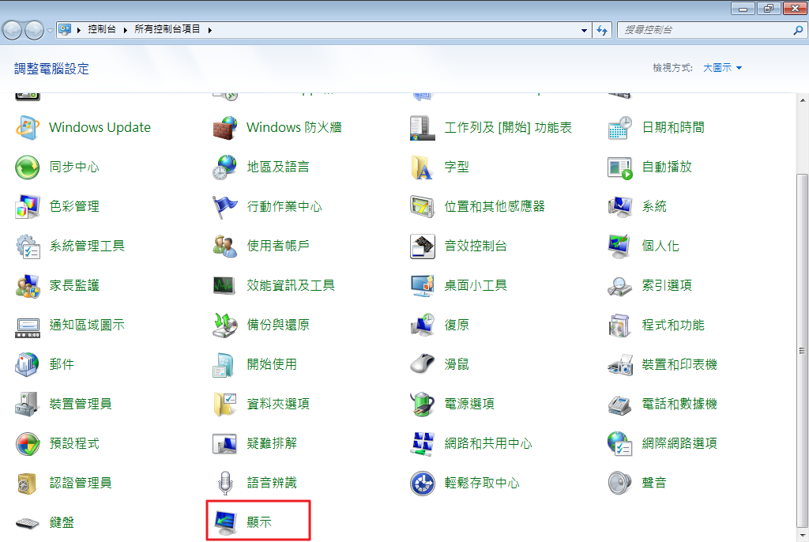Open the 家長監護 icon
The image size is (809, 542).
(28, 285)
